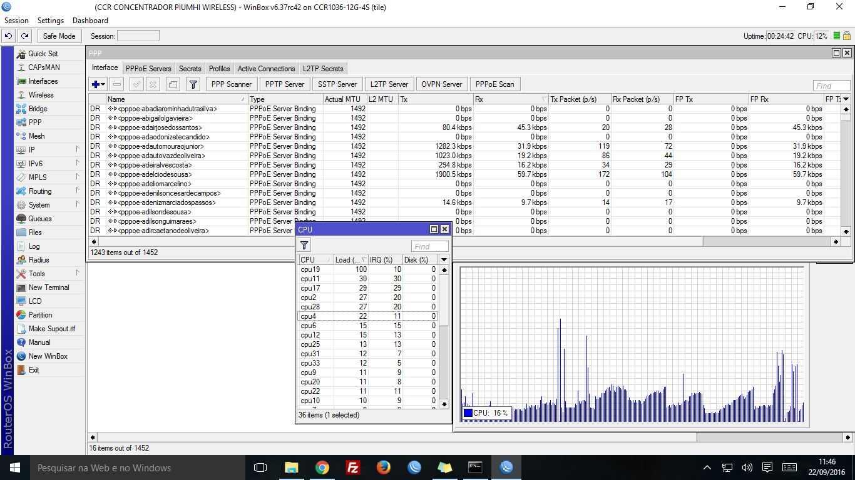Open Log in the sidebar

pyautogui.click(x=34, y=246)
